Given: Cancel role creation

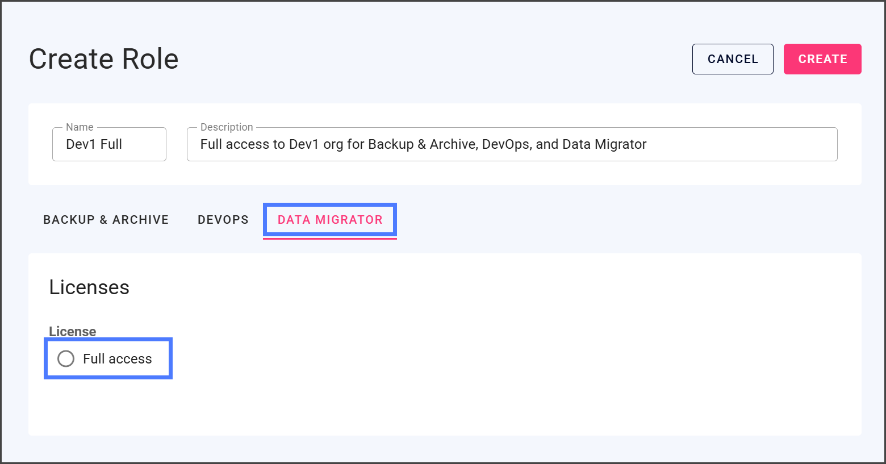Looking at the screenshot, I should click(x=733, y=59).
